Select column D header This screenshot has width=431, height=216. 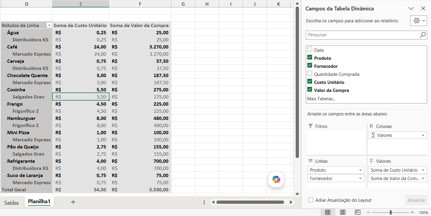(x=27, y=4)
